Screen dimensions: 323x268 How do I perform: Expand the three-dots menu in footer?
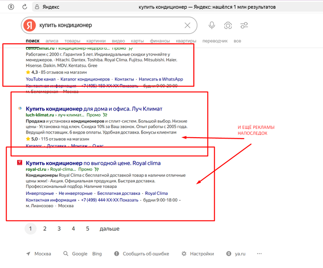coord(259,254)
